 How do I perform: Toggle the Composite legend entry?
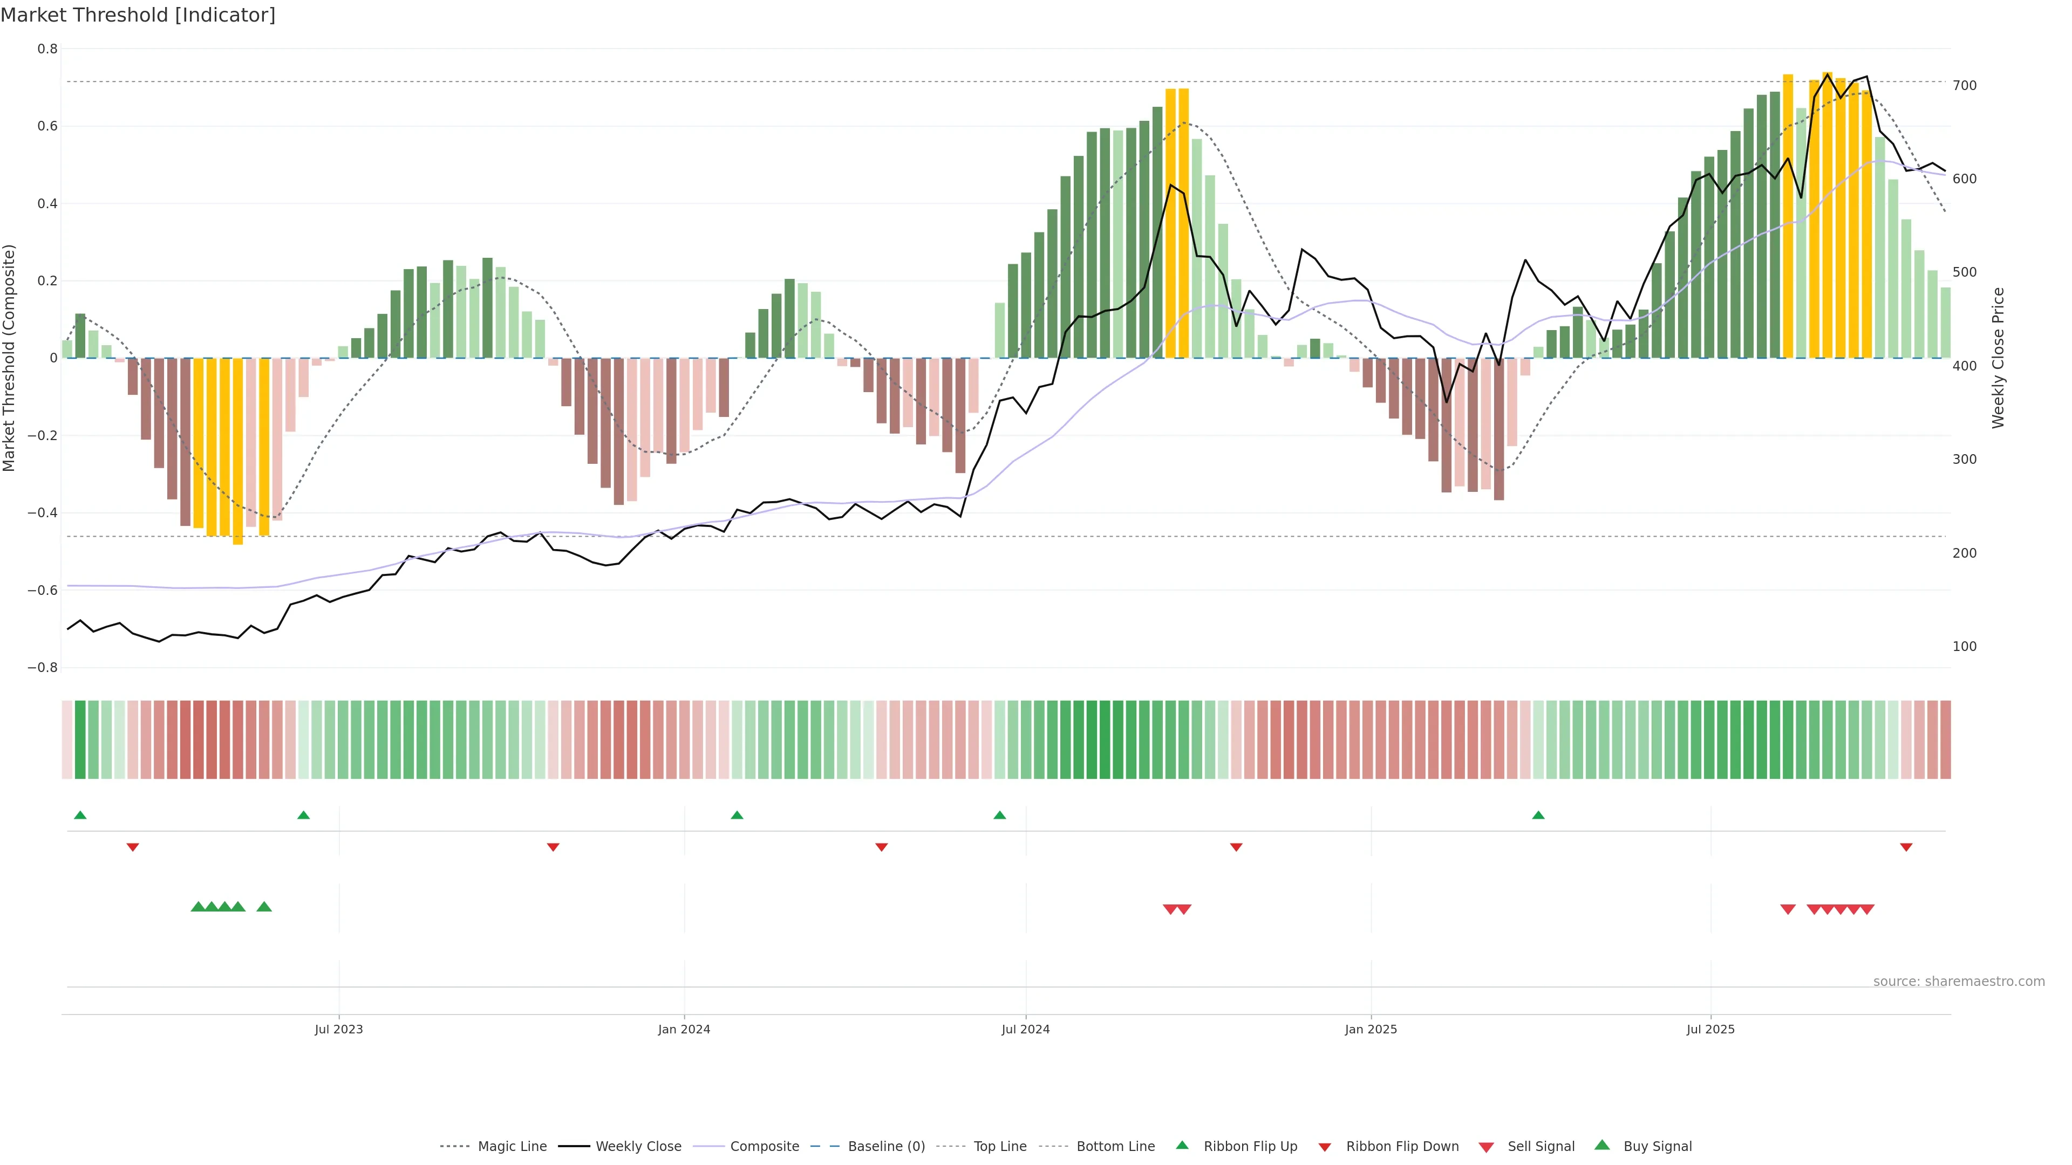764,1147
